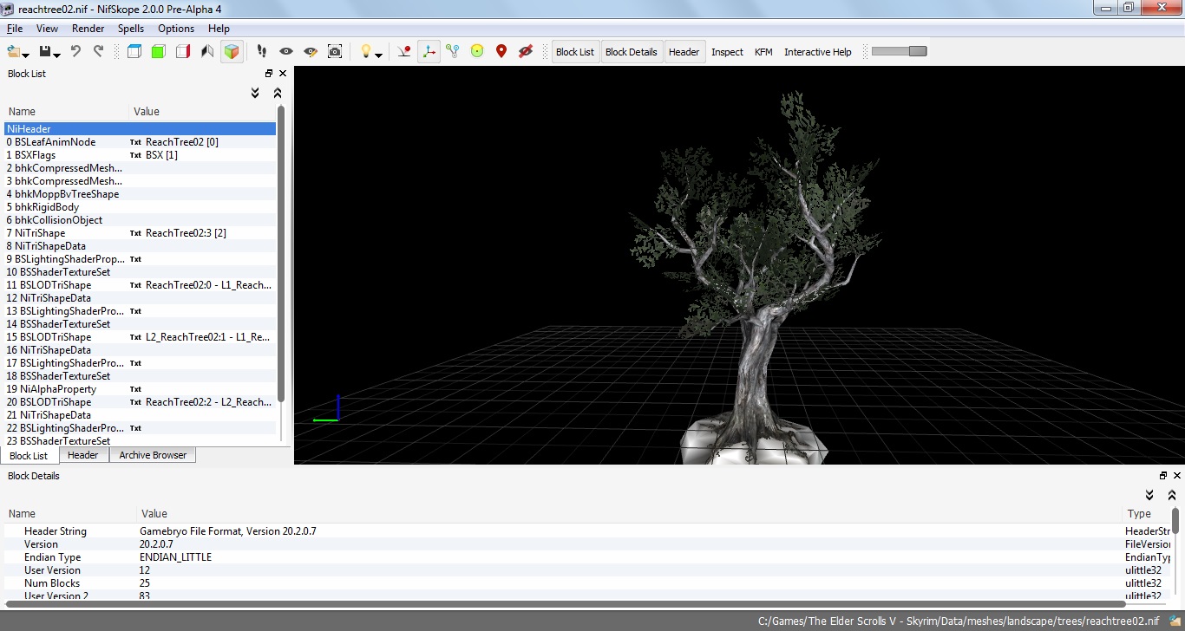Screen dimensions: 1185x631
Task: Toggle the draw axes button
Action: [429, 52]
